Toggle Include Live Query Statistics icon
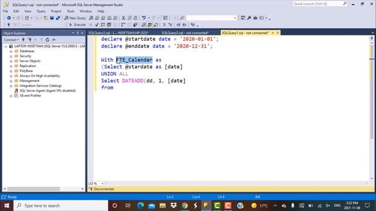This screenshot has width=376, height=211. coord(129,25)
